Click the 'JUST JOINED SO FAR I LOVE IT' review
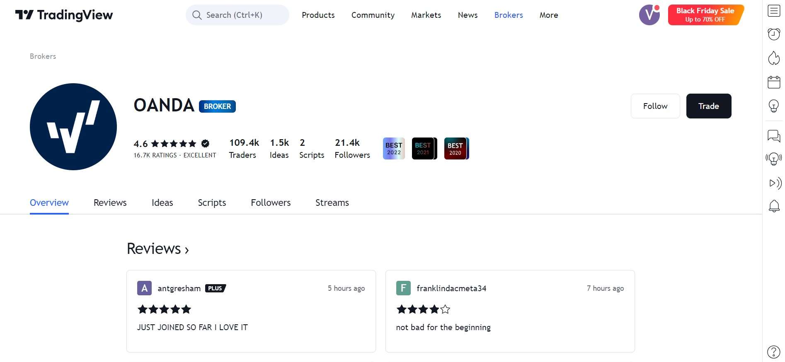 [192, 327]
